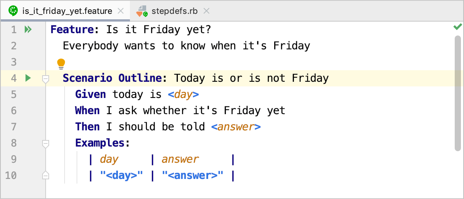Image resolution: width=464 pixels, height=199 pixels.
Task: Click the Ruby stepdefs file icon
Action: [142, 11]
